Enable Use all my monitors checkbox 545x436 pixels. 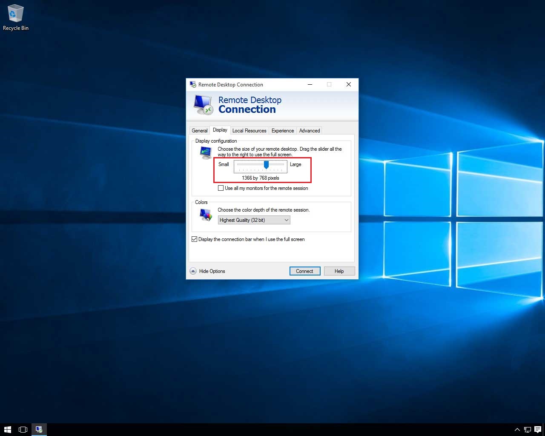[221, 188]
